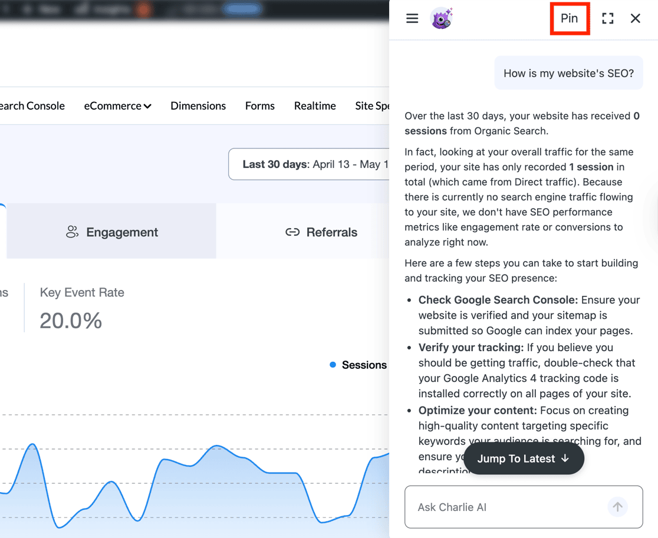Click the 'Check Google Search Console:' bullet heading

coord(498,300)
